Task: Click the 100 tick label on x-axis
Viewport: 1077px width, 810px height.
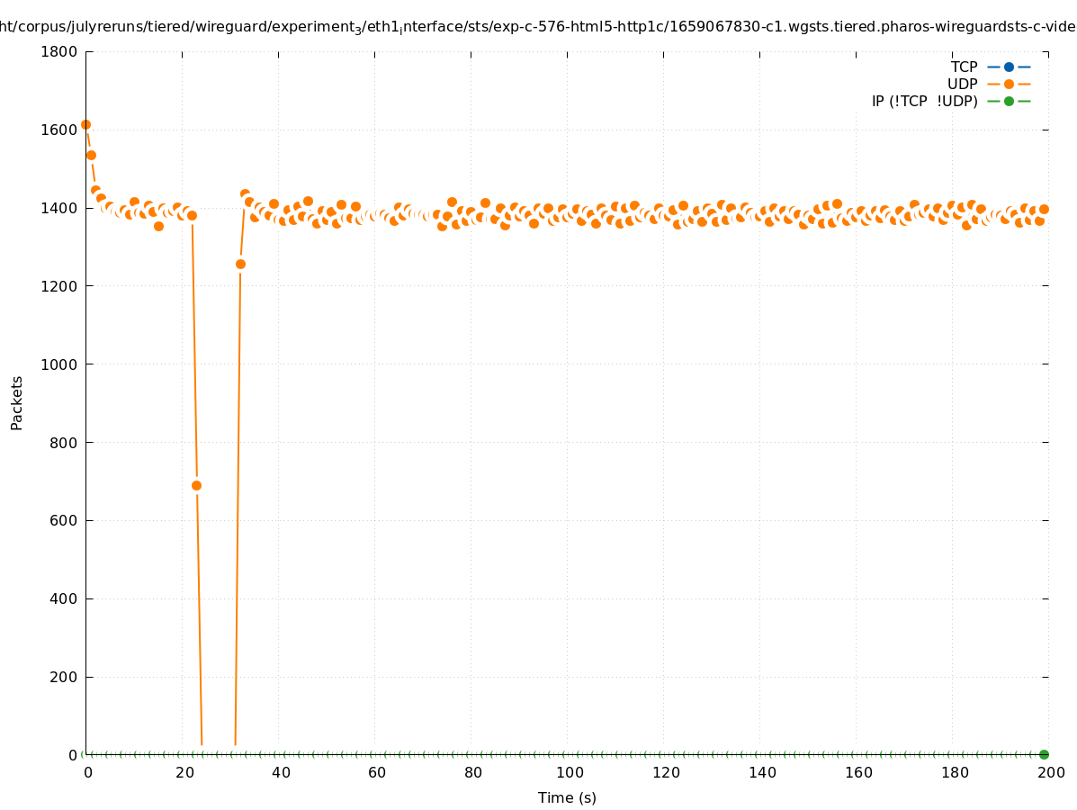Action: coord(569,772)
